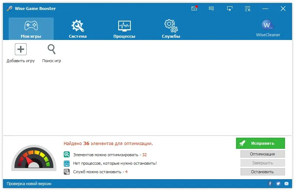Screen dimensions: 295x191
Task: Add a game with the plus icon
Action: [21, 49]
